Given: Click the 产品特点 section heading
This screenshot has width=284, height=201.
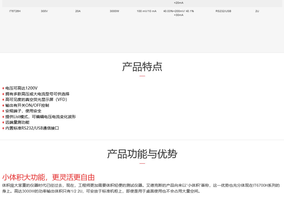Looking at the screenshot, I should (x=142, y=67).
